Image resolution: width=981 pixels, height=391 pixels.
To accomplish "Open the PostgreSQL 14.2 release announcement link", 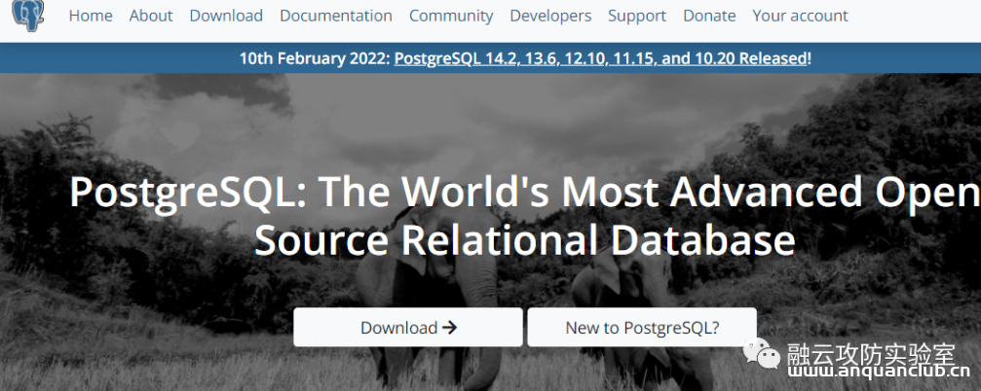I will point(601,58).
